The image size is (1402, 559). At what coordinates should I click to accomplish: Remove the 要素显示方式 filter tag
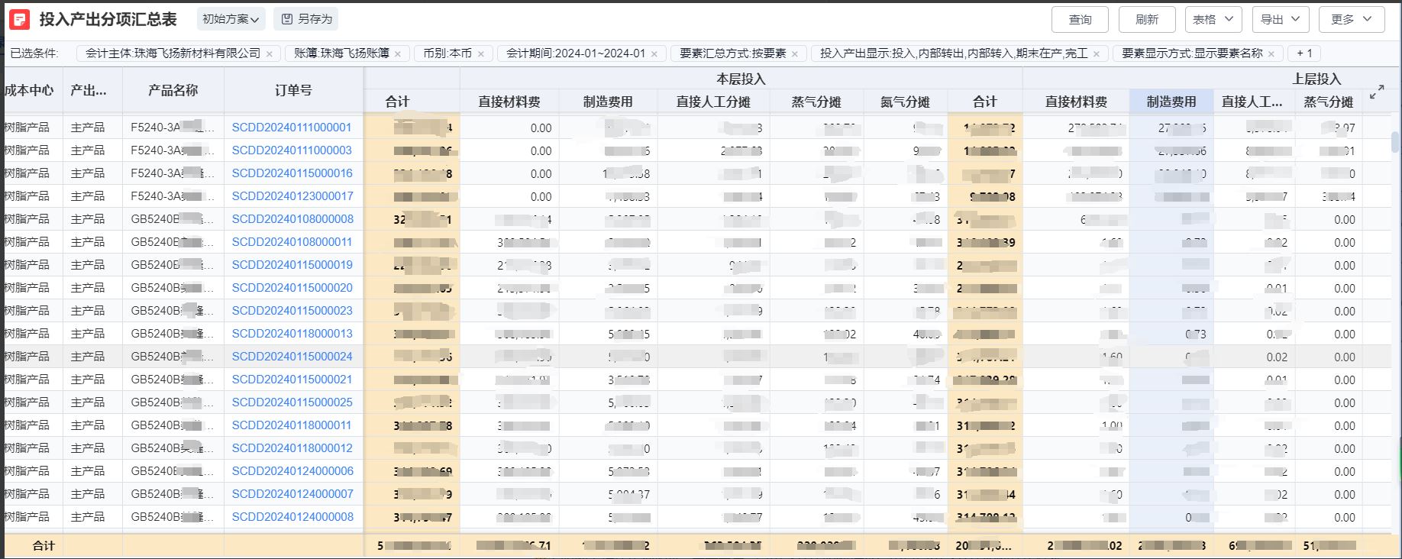click(x=1271, y=54)
